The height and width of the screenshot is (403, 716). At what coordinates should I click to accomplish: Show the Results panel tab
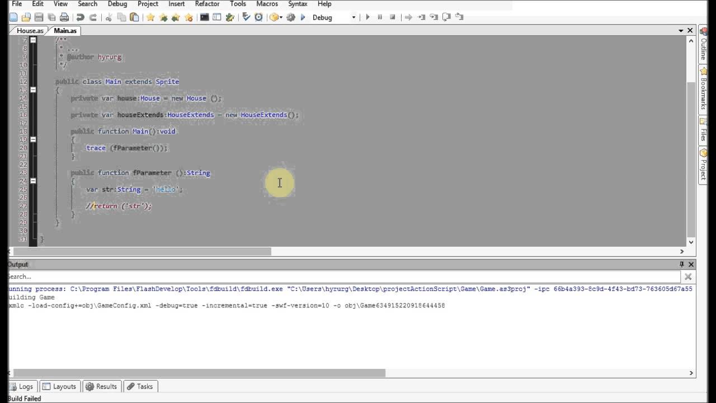tap(101, 386)
